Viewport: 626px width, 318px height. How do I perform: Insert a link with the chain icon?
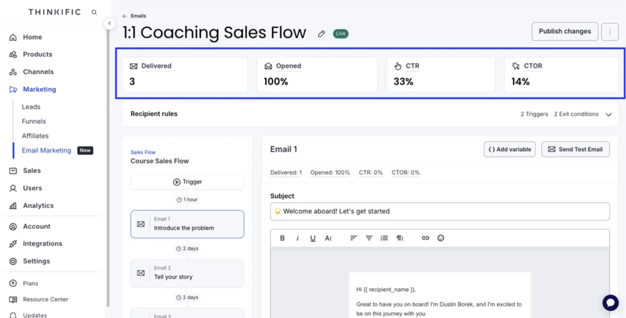[x=425, y=238]
